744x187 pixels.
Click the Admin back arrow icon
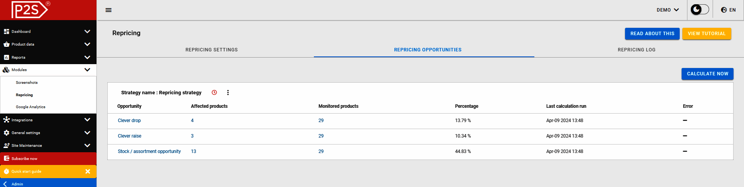[x=5, y=184]
